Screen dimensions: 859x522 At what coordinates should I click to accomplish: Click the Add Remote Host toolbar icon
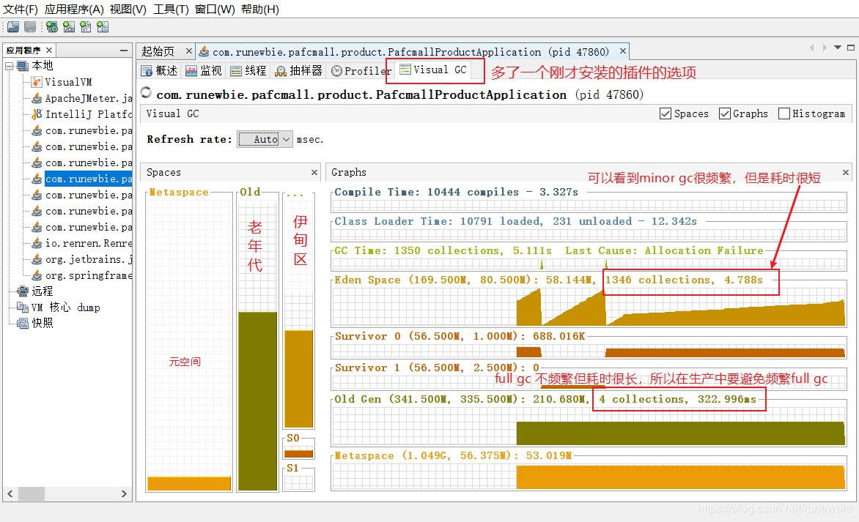pyautogui.click(x=51, y=27)
